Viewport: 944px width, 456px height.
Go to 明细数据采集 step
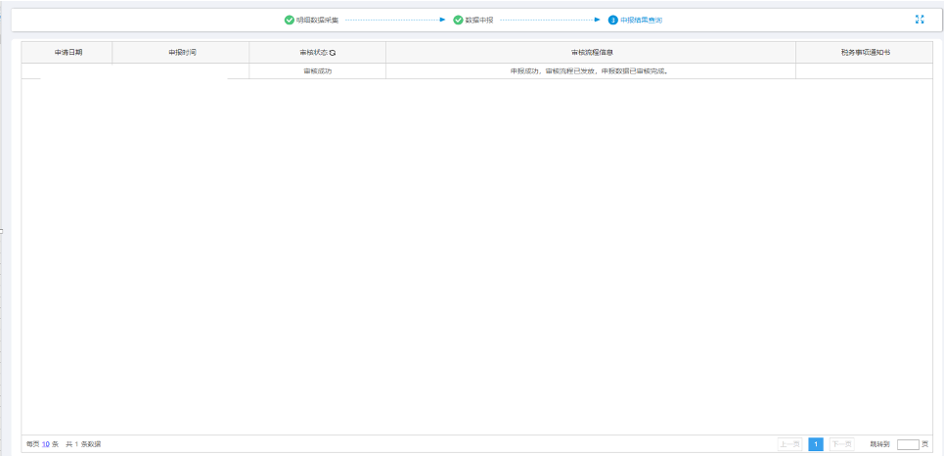[317, 20]
